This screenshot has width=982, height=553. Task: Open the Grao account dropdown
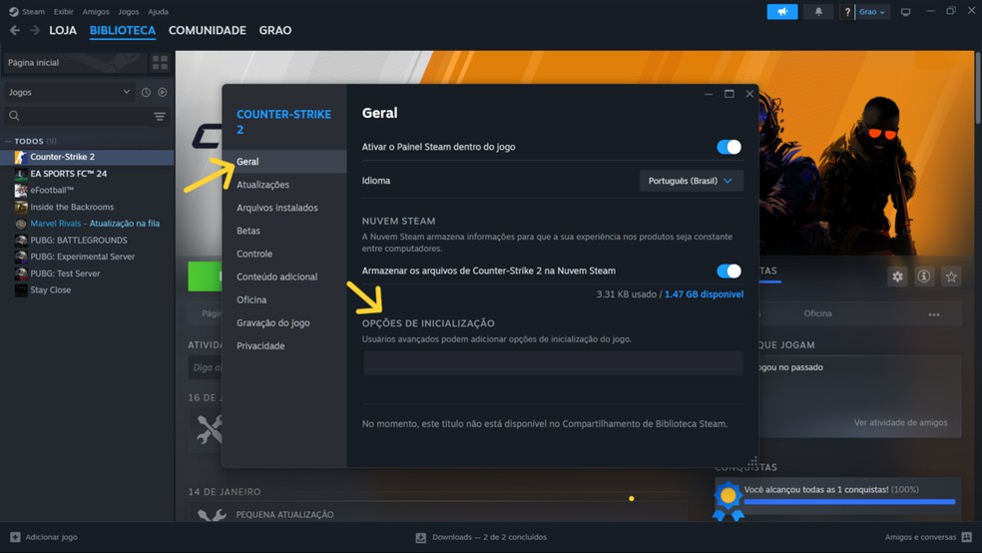click(872, 11)
